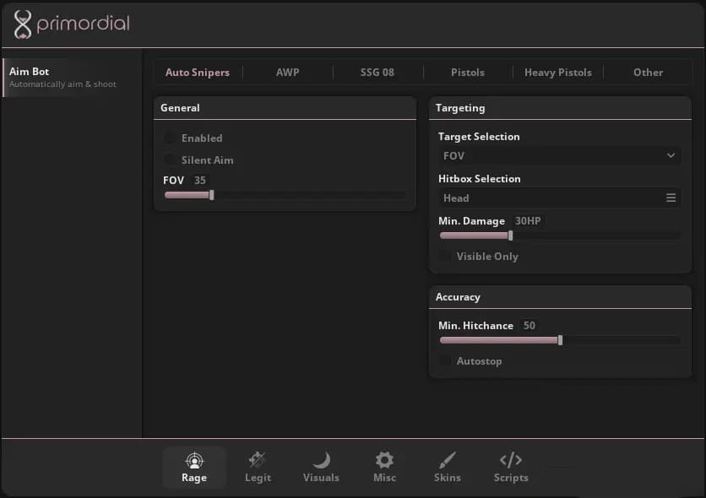Click the primordial logo in the header
This screenshot has height=498, width=706.
(x=72, y=24)
